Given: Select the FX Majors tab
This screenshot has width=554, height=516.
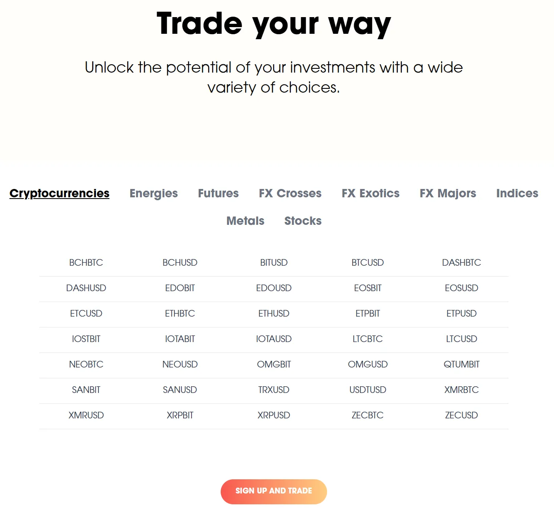Looking at the screenshot, I should [448, 194].
